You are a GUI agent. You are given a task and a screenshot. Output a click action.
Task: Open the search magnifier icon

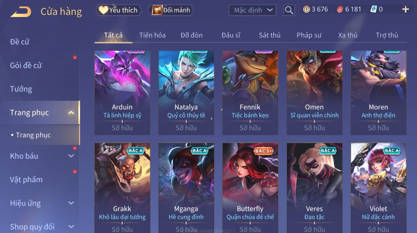289,10
